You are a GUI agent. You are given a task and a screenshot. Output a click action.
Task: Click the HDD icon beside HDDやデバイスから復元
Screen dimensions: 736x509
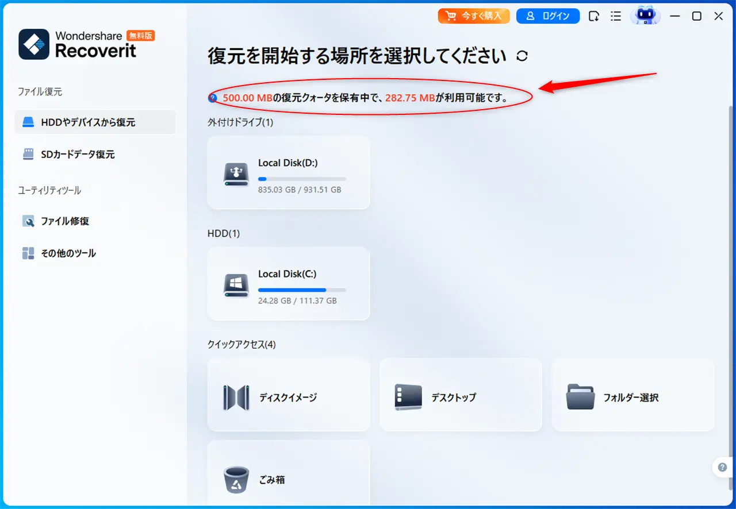point(28,122)
